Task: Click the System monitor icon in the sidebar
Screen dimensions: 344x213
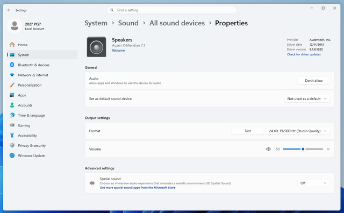Action: pyautogui.click(x=12, y=55)
